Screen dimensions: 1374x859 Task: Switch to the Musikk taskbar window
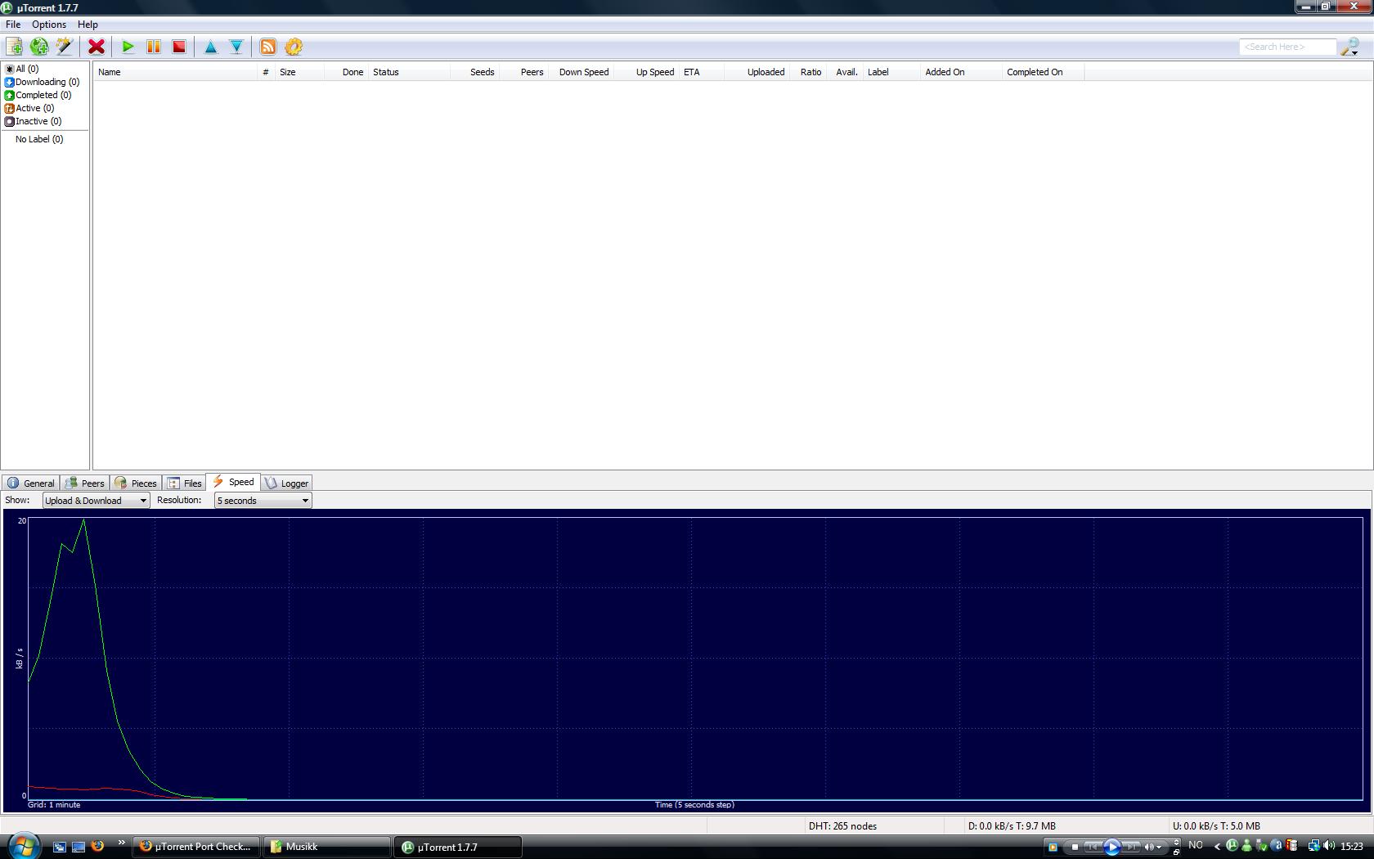pos(326,847)
